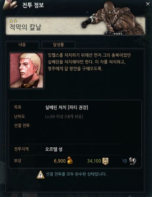
Task: Switch to the 달성률 tab
Action: coord(58,44)
